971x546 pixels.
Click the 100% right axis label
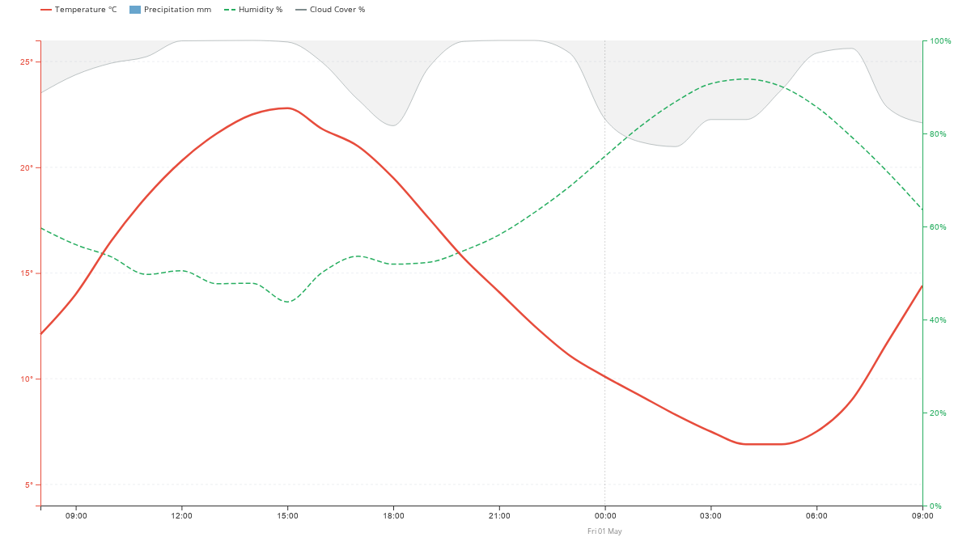click(939, 40)
